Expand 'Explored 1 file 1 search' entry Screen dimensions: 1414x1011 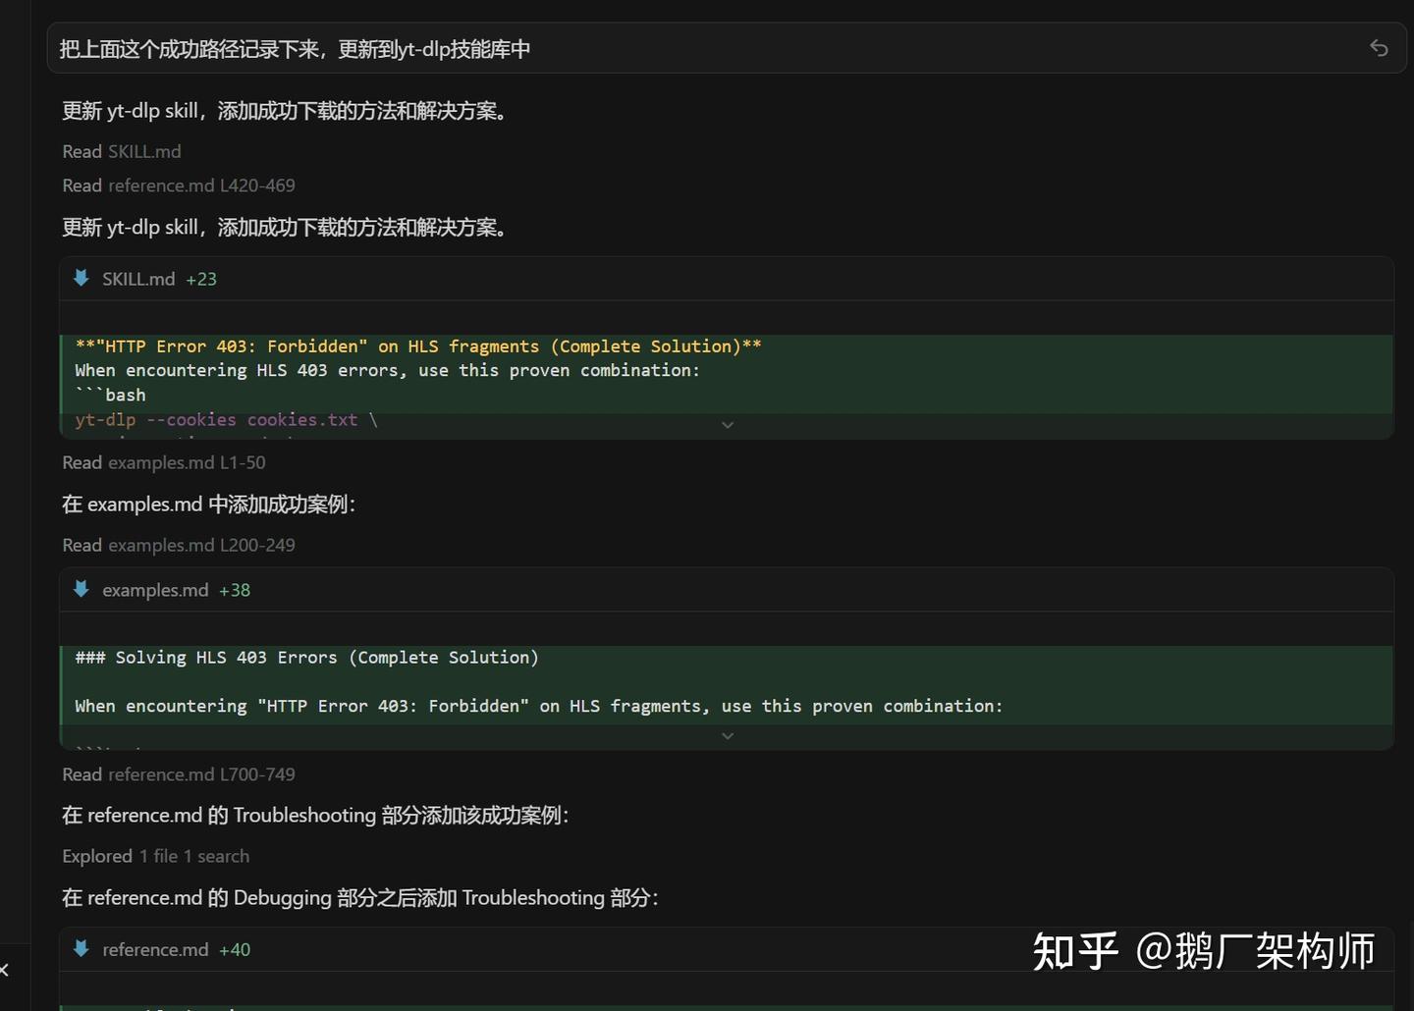[x=156, y=856]
